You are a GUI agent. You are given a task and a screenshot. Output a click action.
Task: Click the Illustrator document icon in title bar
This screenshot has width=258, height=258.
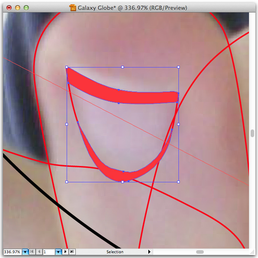click(73, 8)
